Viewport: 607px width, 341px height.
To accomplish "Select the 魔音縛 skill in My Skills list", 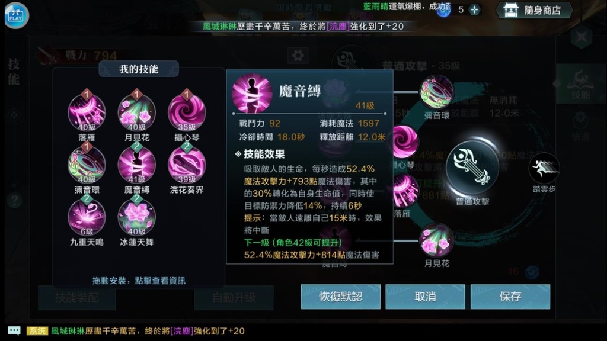I will [137, 165].
